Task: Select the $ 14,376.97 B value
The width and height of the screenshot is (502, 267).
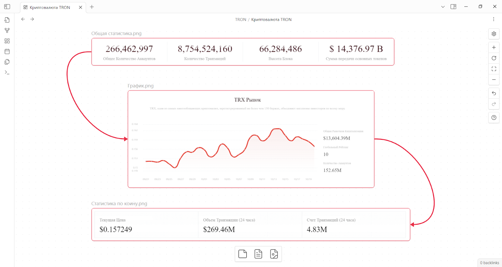Action: [356, 49]
